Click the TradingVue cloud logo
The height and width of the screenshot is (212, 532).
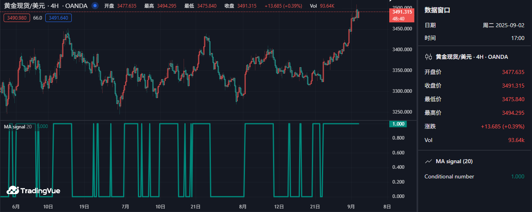13,190
